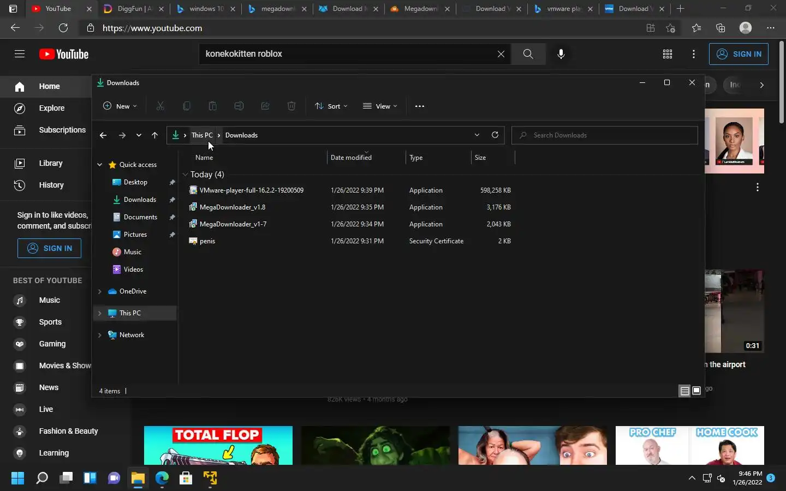The image size is (786, 491).
Task: Start voice search with microphone icon
Action: click(x=561, y=54)
